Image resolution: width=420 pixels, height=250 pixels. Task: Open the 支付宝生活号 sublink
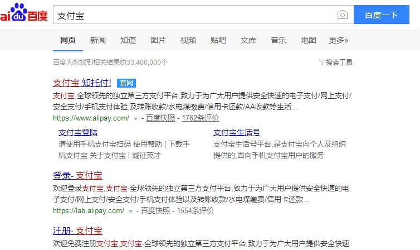tap(237, 132)
